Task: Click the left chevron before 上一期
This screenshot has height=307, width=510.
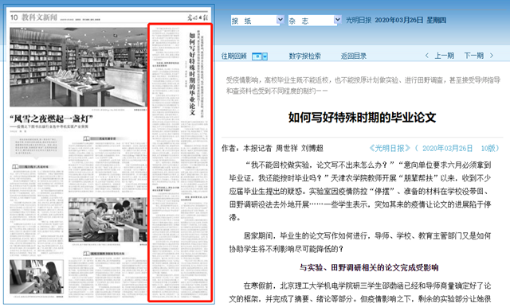Action: 427,56
